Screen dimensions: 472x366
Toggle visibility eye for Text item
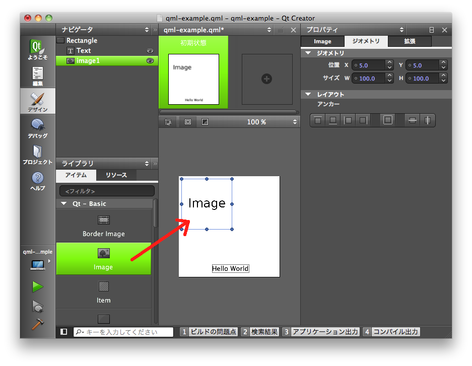pyautogui.click(x=150, y=51)
